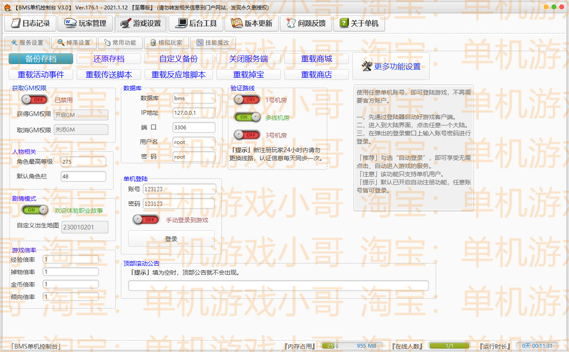Click the 备份存档 button

point(41,59)
